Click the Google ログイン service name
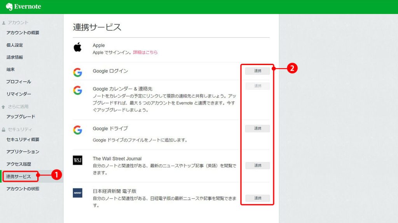 (110, 71)
